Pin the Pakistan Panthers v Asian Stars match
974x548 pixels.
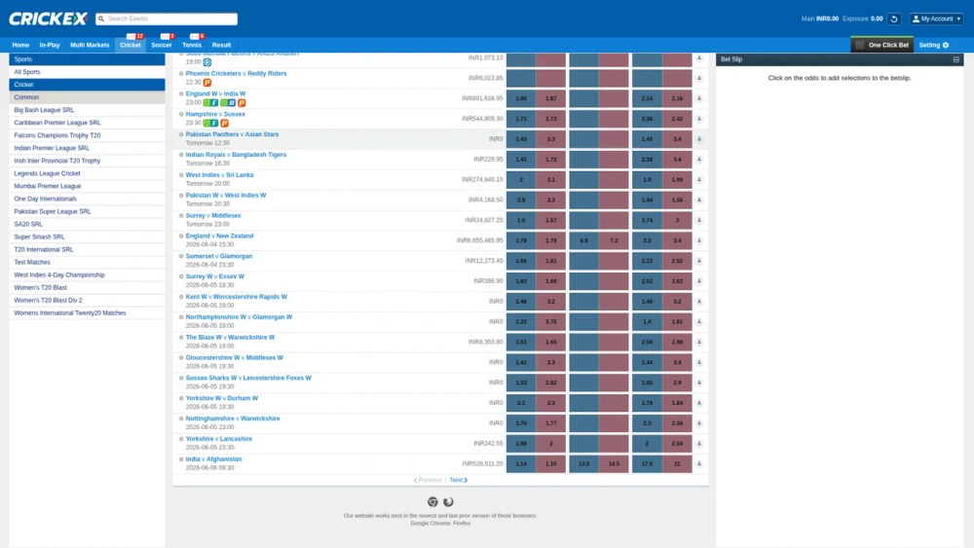coord(698,139)
